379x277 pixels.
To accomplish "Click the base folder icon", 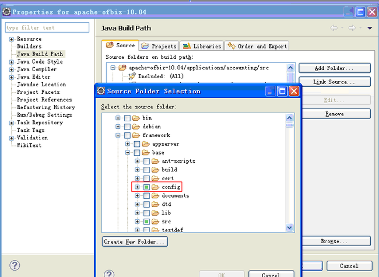I will tap(146, 153).
